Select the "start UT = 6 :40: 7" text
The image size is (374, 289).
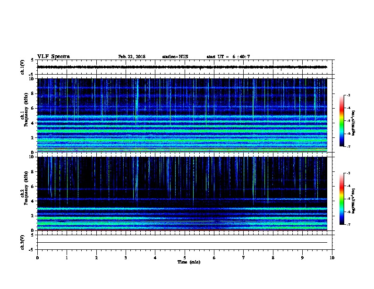coord(228,57)
